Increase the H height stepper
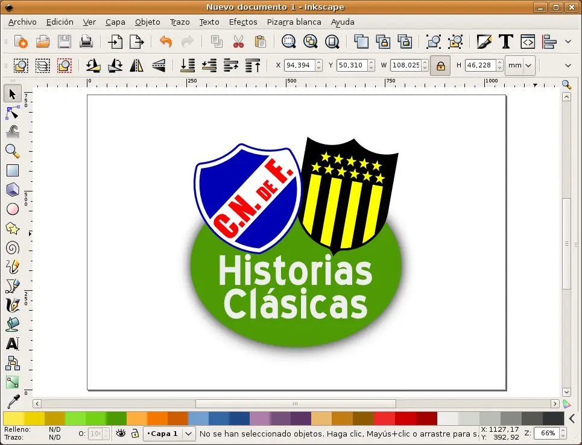Screen dimensions: 582x445 pyautogui.click(x=499, y=63)
